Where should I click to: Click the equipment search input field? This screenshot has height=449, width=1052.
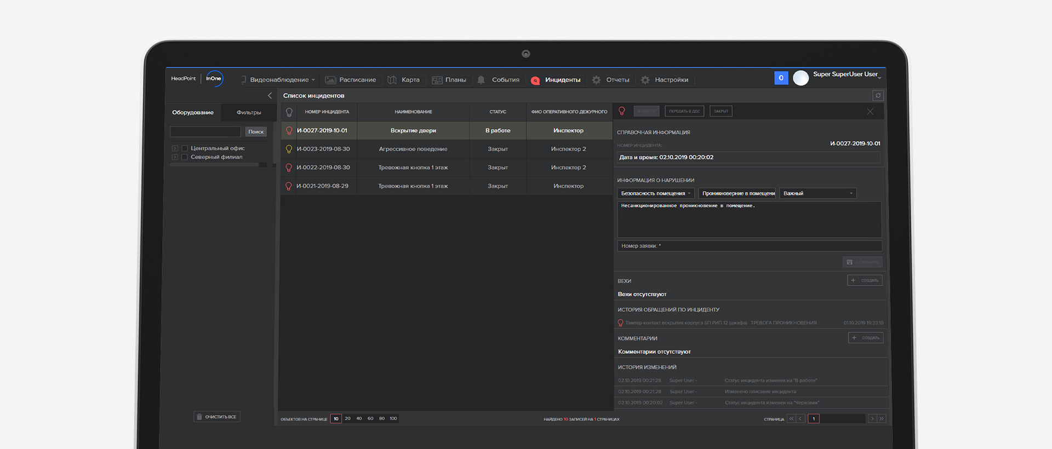pyautogui.click(x=205, y=132)
